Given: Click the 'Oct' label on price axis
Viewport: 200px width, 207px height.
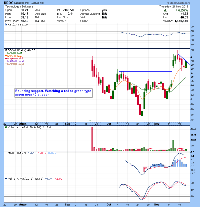Looking at the screenshot, I should pyautogui.click(x=109, y=124).
